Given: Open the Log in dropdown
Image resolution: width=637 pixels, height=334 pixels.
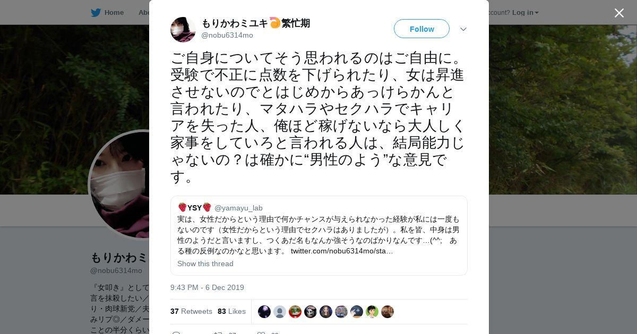Looking at the screenshot, I should point(526,12).
